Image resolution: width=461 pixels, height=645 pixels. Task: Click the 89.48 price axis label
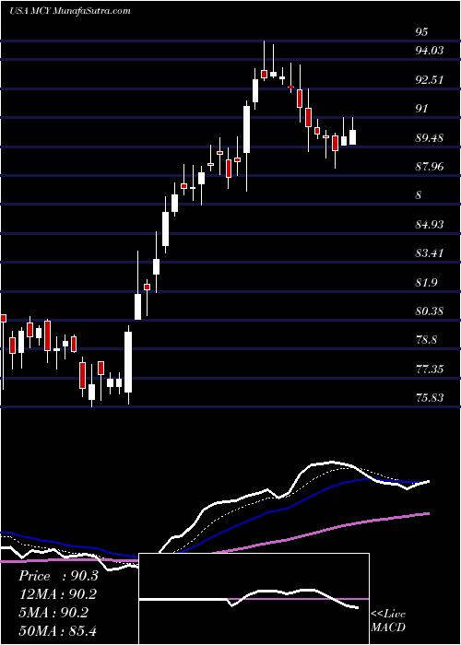(x=430, y=138)
